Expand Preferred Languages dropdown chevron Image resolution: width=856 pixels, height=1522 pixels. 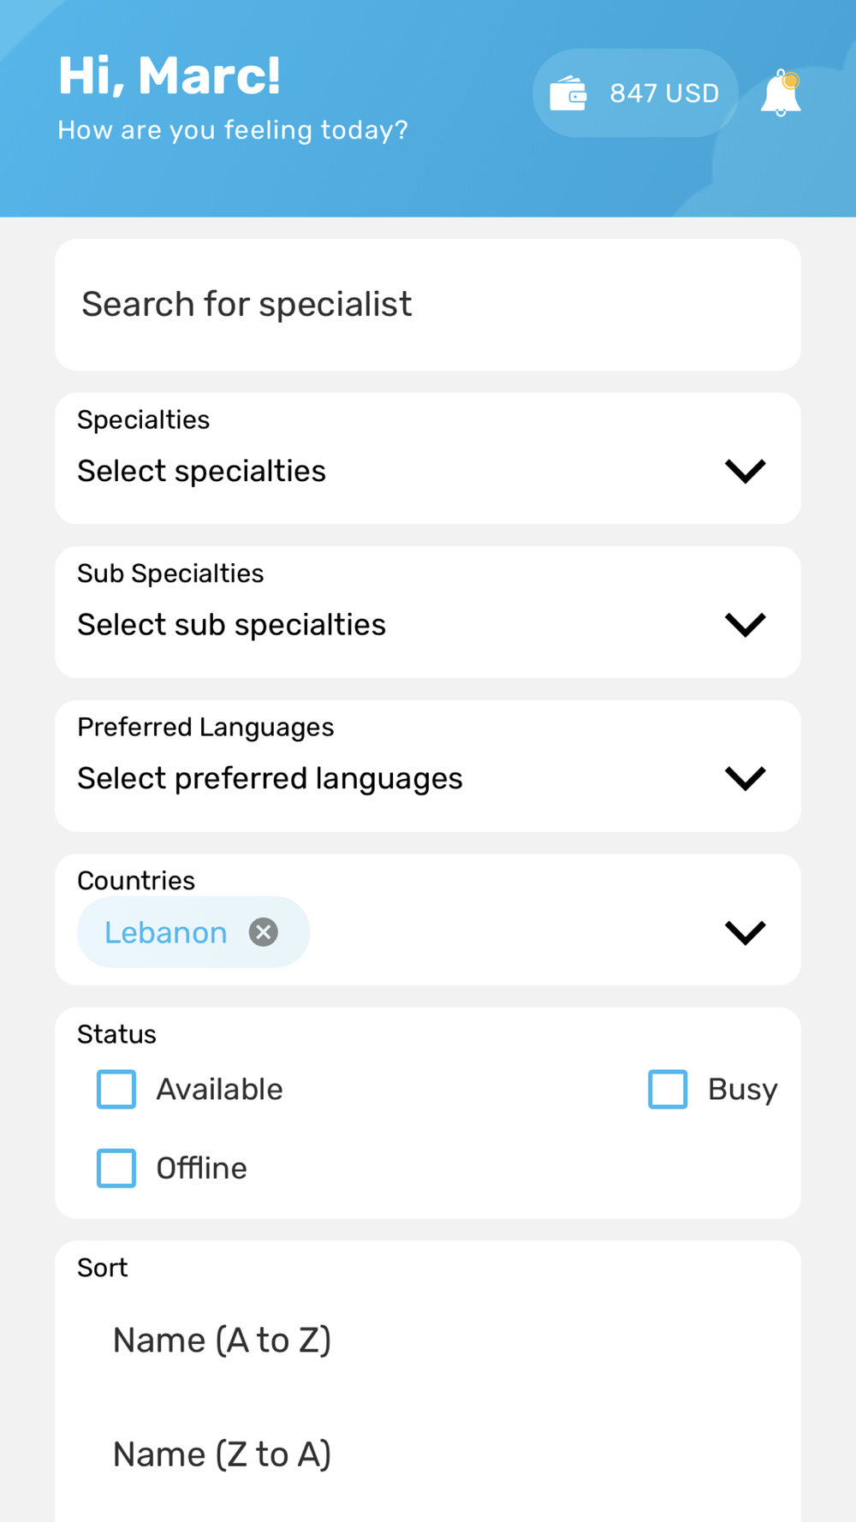pyautogui.click(x=745, y=778)
